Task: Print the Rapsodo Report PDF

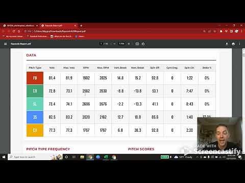Action: point(233,44)
